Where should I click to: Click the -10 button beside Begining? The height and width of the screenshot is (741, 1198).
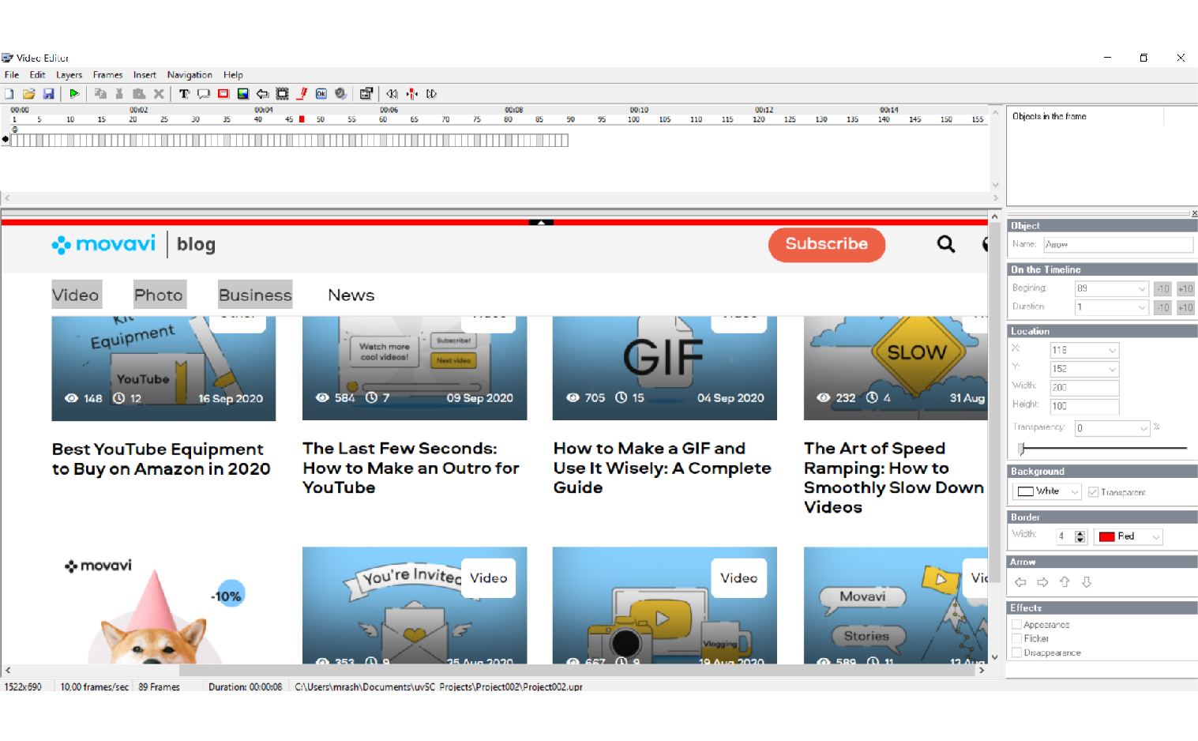(1162, 288)
